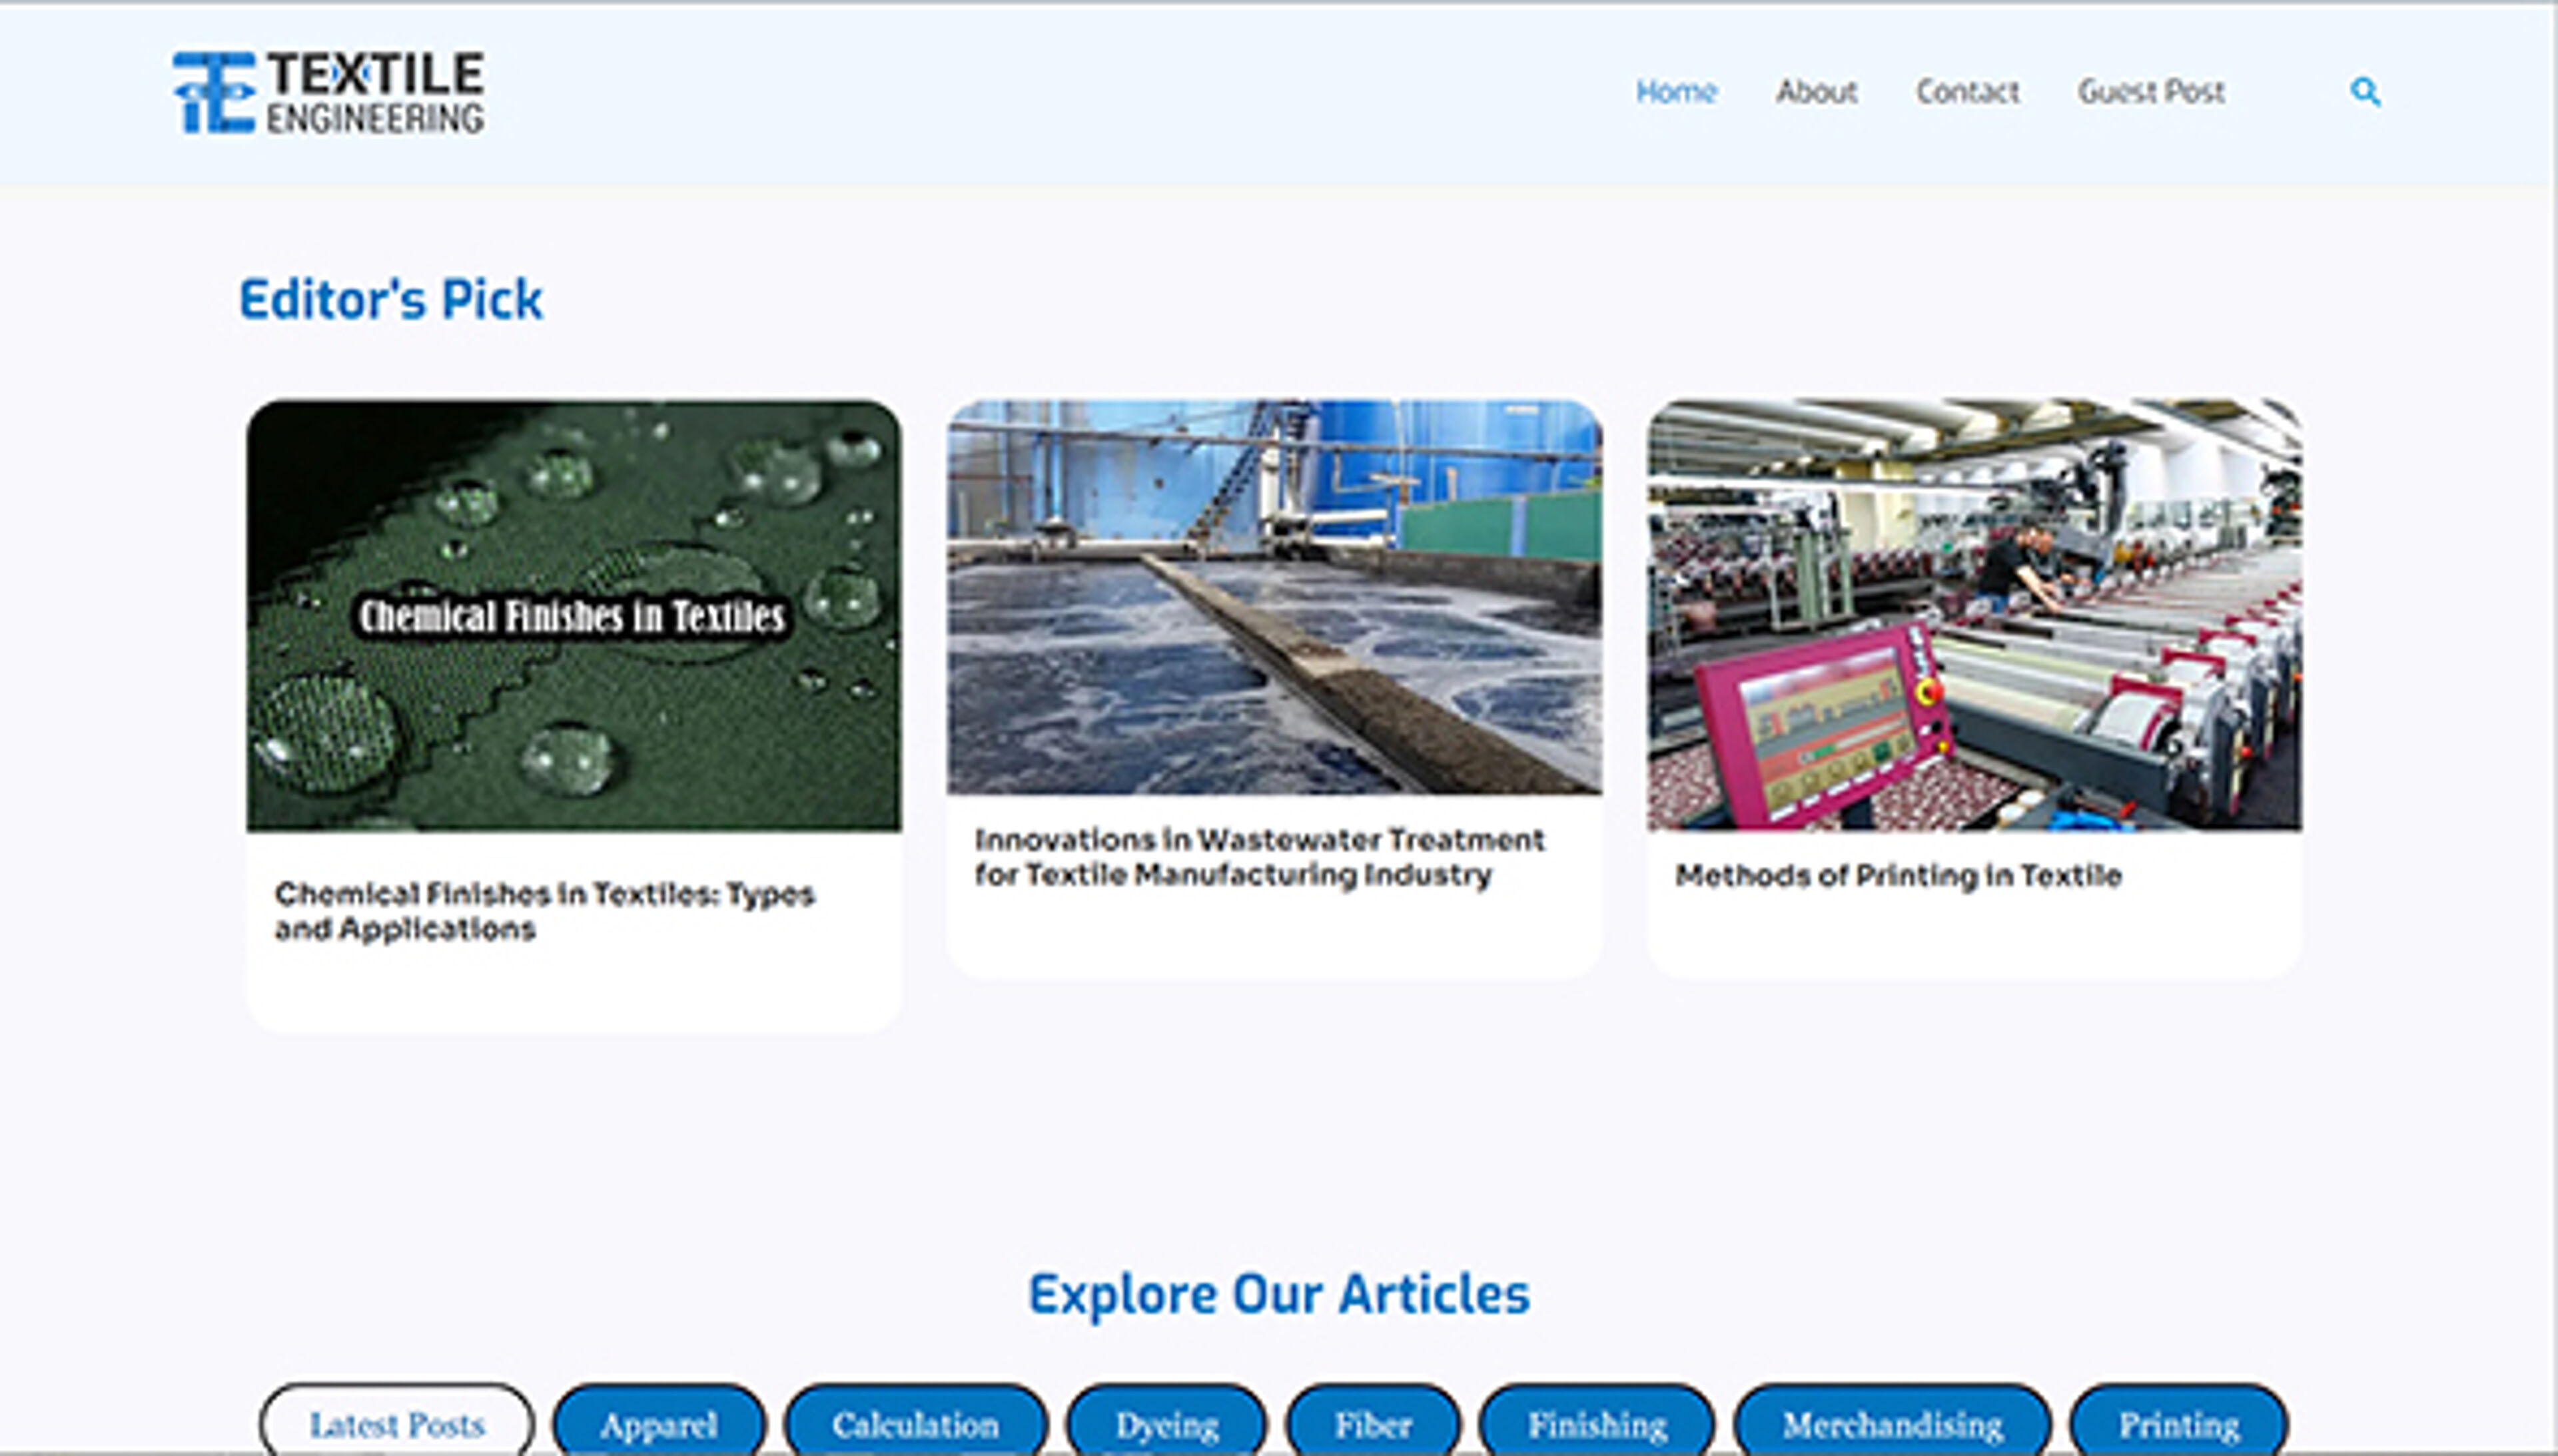Select the Calculation category tab
2558x1456 pixels.
click(917, 1423)
